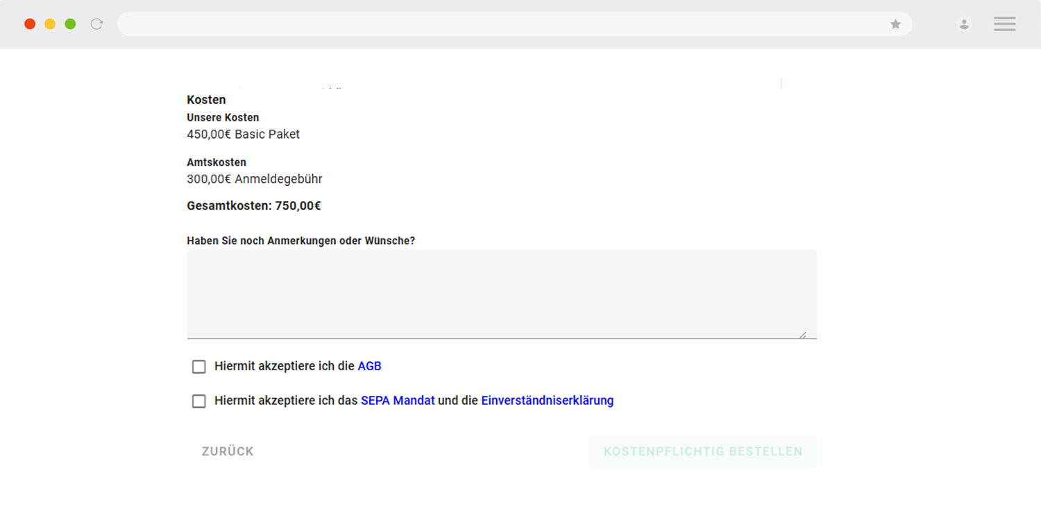Image resolution: width=1041 pixels, height=520 pixels.
Task: Click '300,00€ Anmeldegebühr' text
Action: coord(255,180)
